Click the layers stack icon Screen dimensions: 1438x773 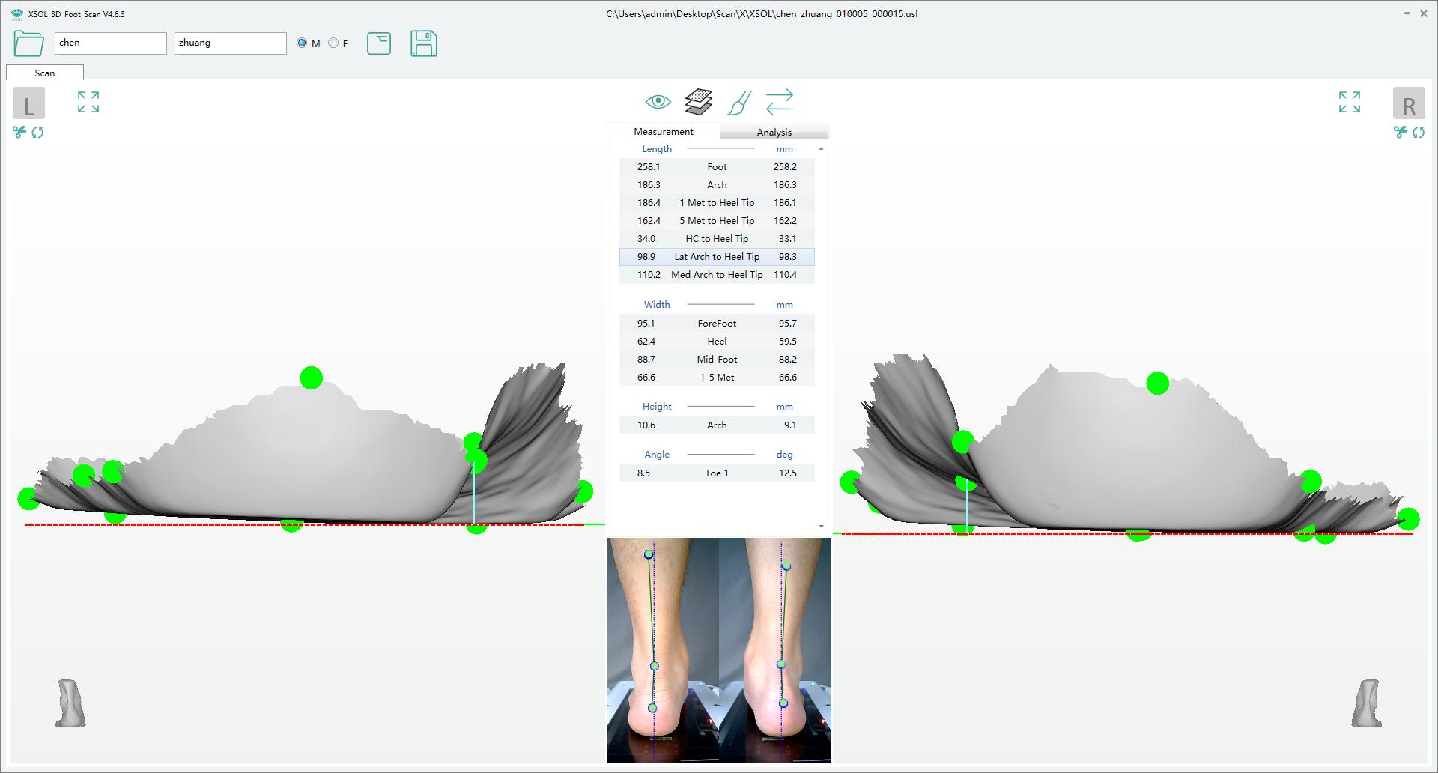tap(698, 102)
